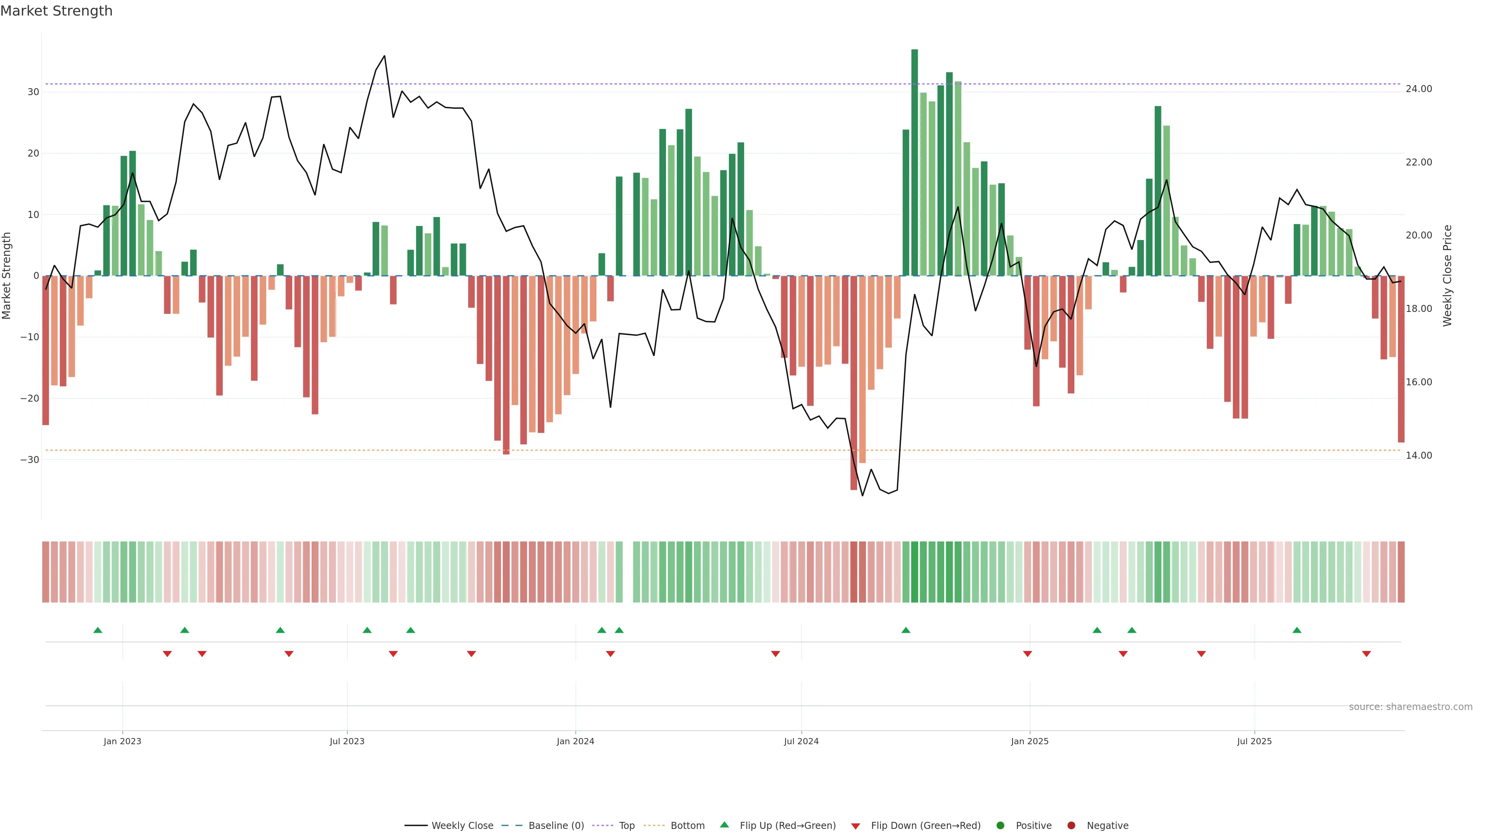Screen dimensions: 1492x839
Task: Click the tallest dark green bar
Action: 915,162
